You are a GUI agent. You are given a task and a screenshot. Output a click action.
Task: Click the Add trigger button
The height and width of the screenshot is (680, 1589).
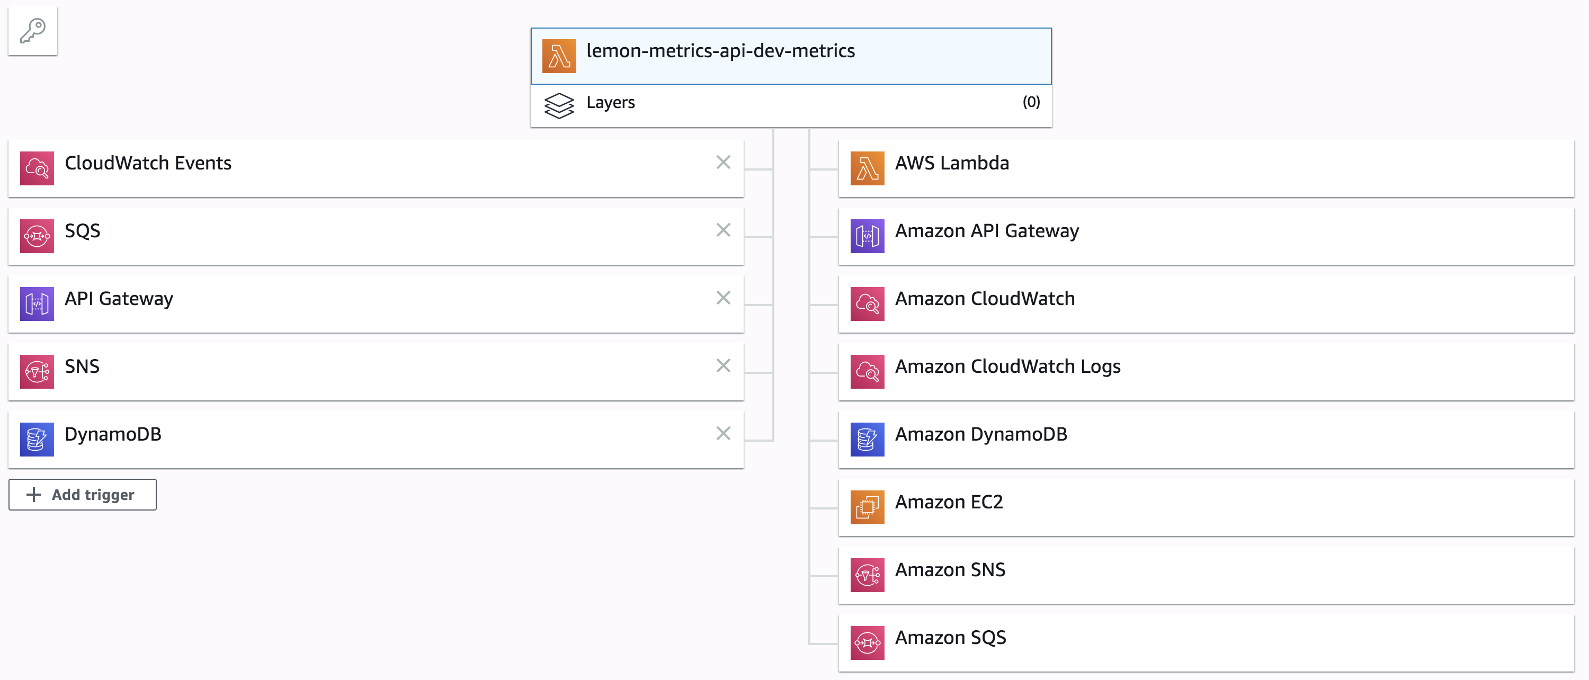(x=83, y=495)
